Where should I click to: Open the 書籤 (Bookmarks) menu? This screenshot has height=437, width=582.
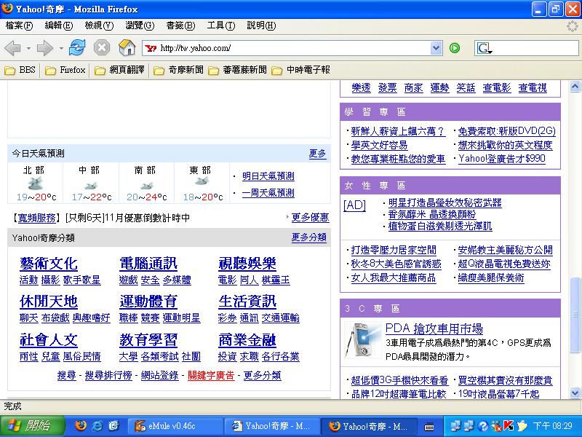(x=180, y=25)
